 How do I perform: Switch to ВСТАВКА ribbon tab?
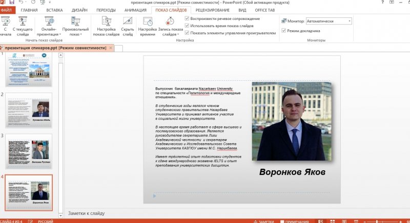(x=54, y=10)
